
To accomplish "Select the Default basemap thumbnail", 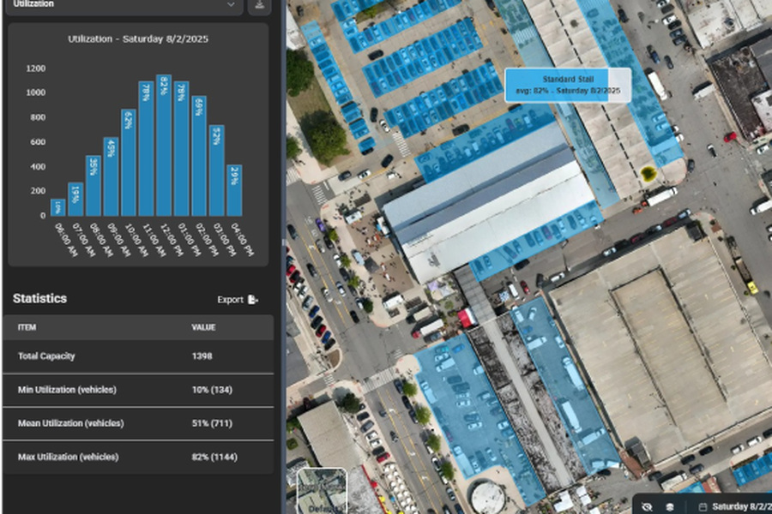I will click(x=322, y=492).
